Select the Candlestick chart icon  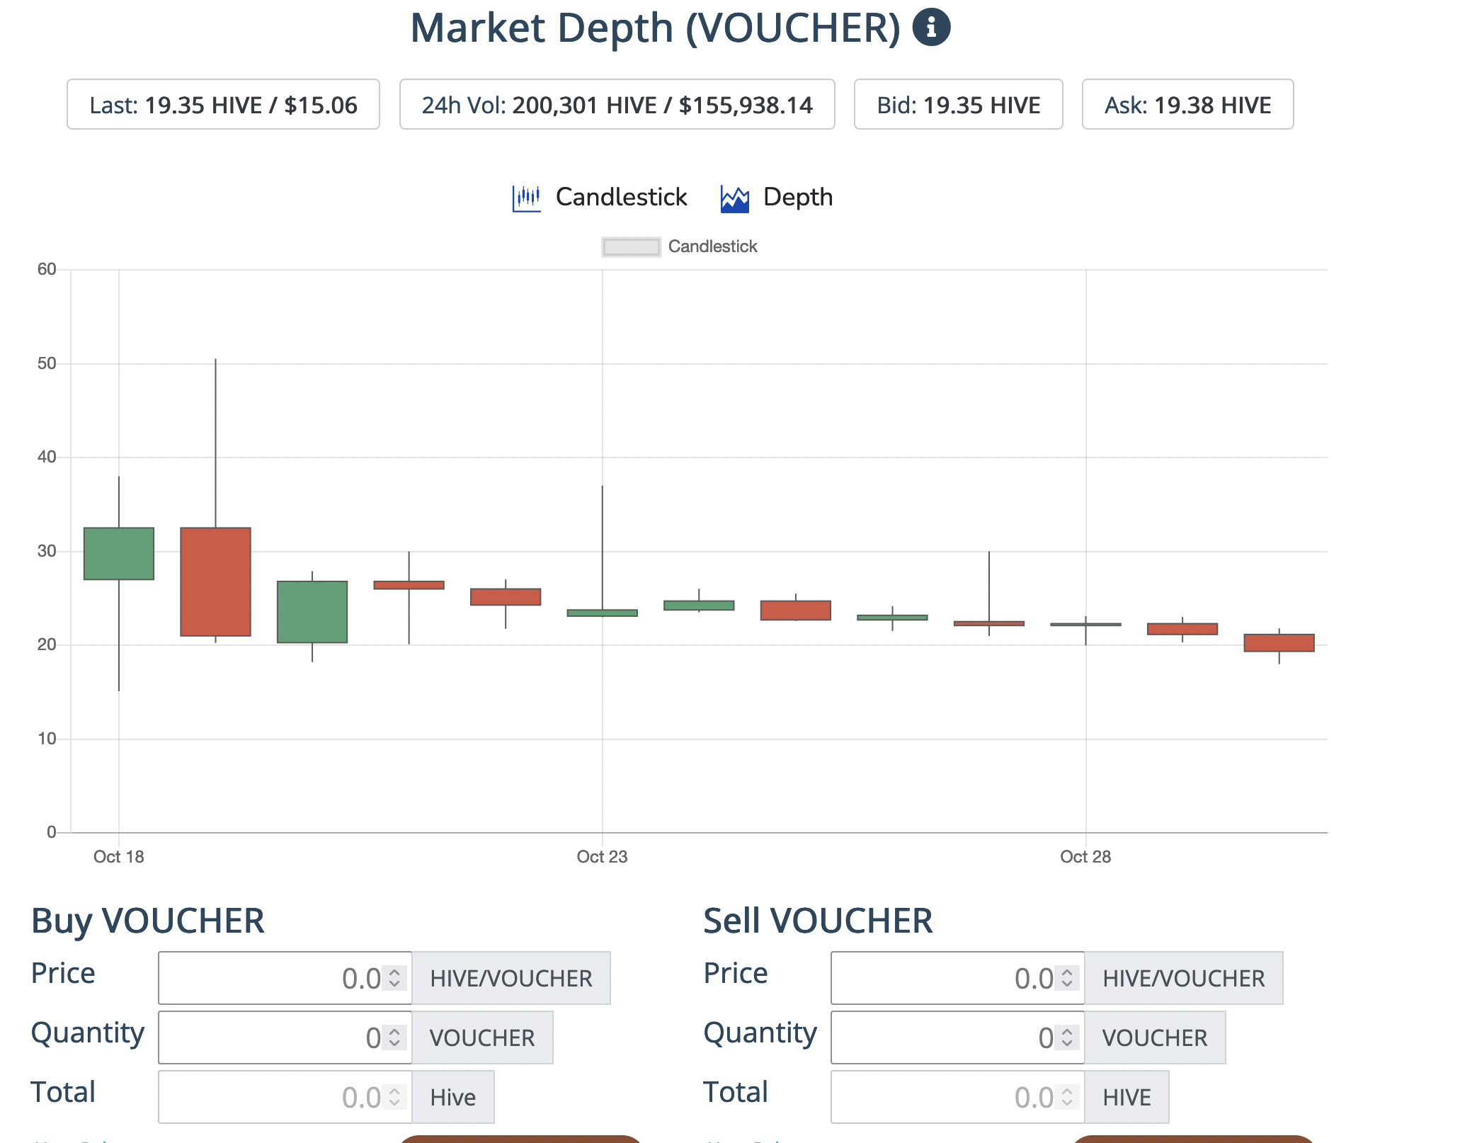coord(526,198)
